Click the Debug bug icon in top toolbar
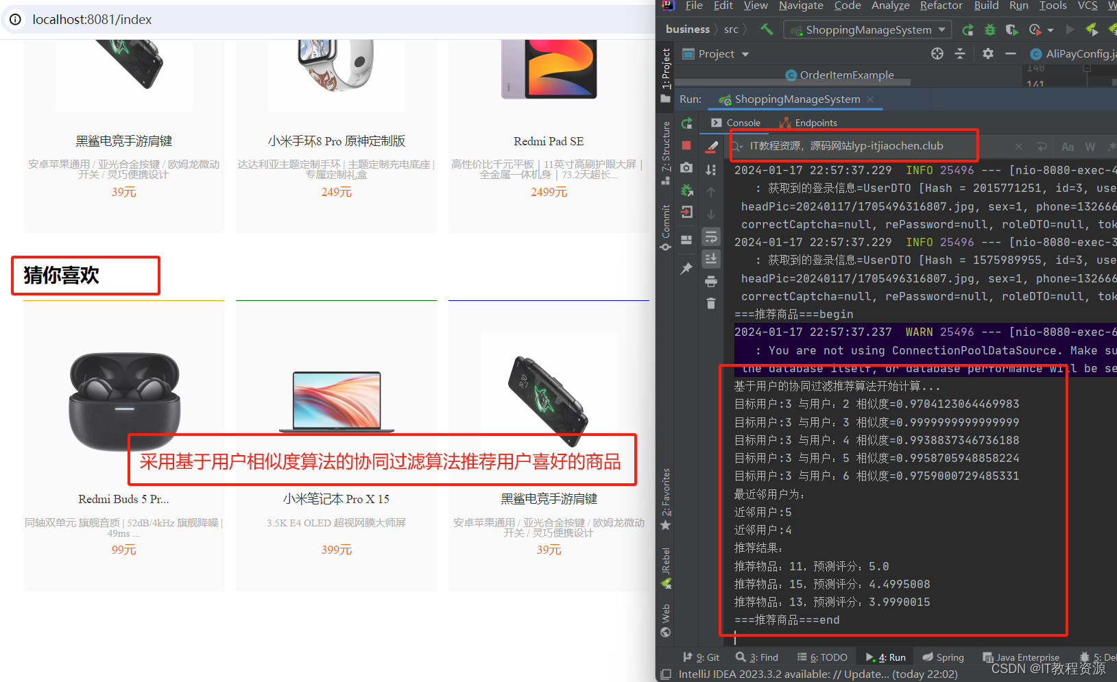Screen dimensions: 1117x682 point(990,29)
